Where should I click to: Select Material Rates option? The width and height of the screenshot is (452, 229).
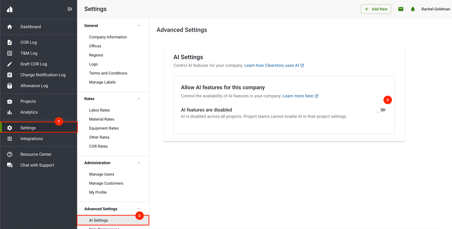(x=102, y=119)
